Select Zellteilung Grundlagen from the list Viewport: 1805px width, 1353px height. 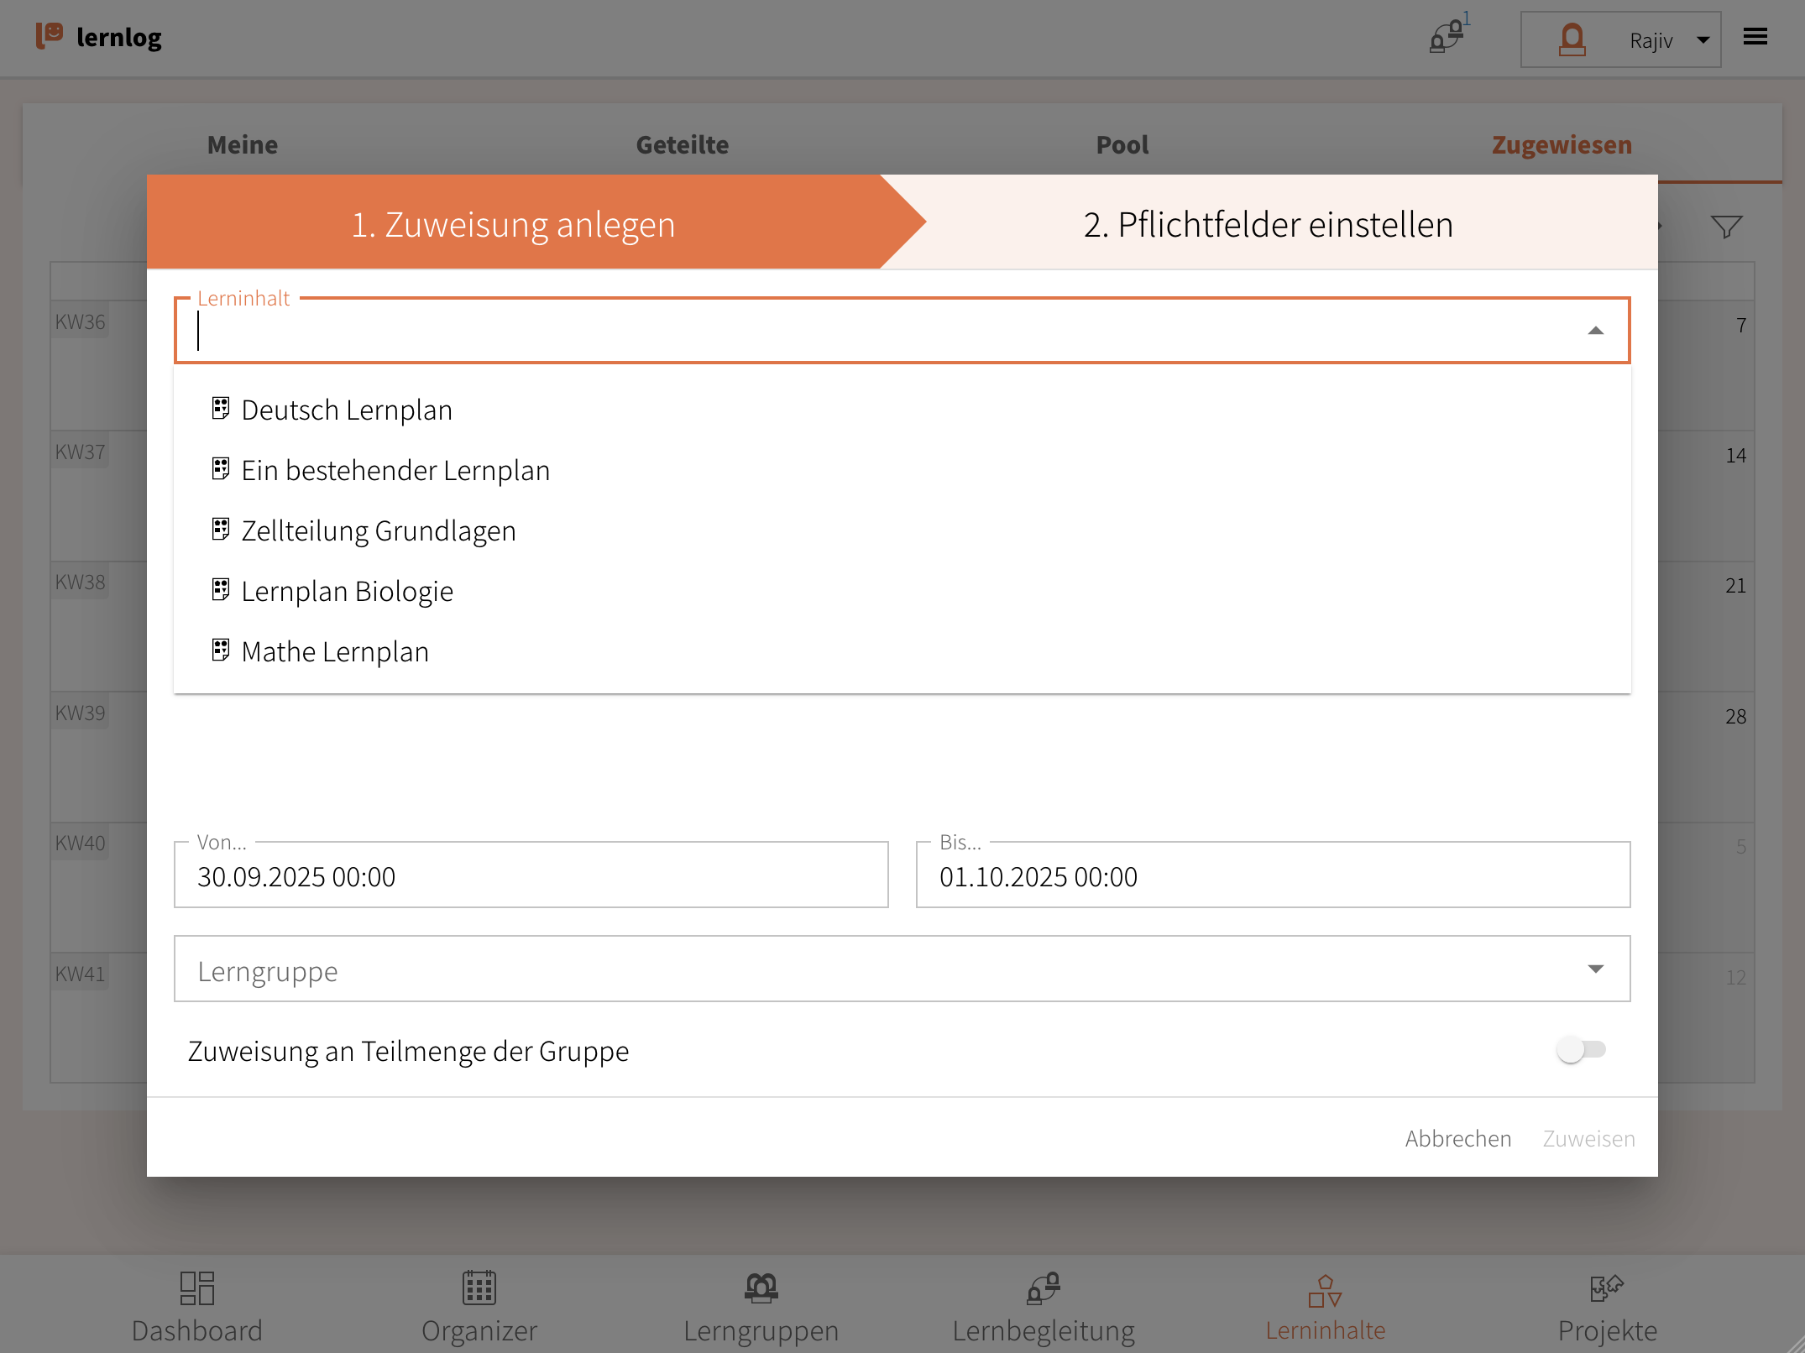(x=378, y=530)
